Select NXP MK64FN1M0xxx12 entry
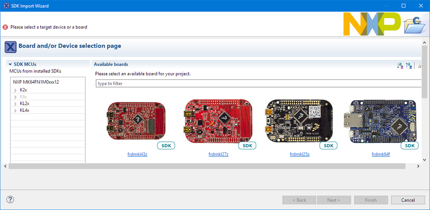This screenshot has width=430, height=210. [x=36, y=82]
